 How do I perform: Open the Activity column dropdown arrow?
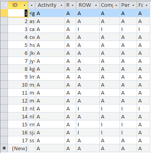coord(61,5)
